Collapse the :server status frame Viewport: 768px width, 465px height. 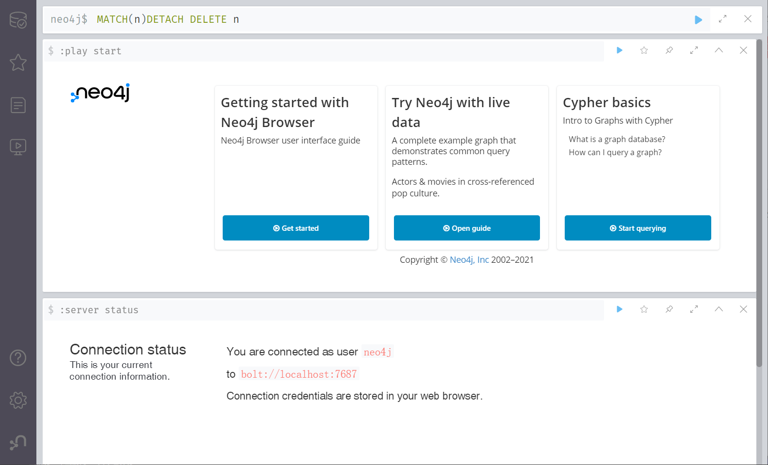[x=719, y=309]
